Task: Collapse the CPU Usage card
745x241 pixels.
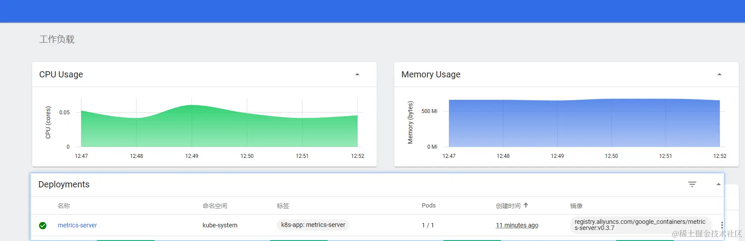Action: coord(357,74)
